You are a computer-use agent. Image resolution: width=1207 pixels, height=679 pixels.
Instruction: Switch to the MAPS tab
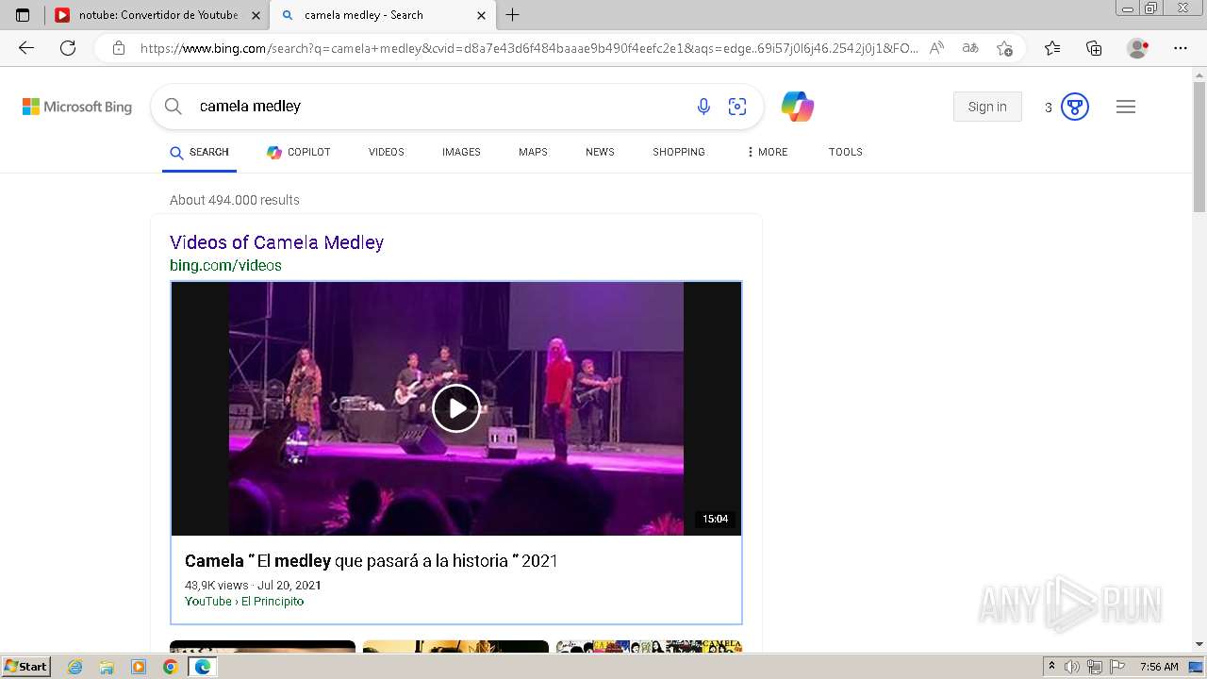[x=533, y=152]
